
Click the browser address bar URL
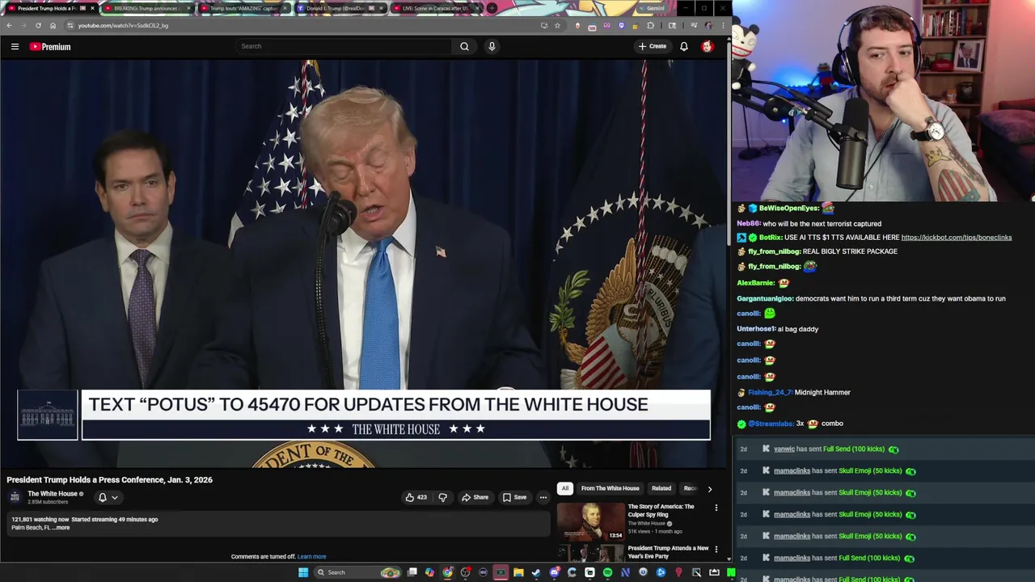coord(123,25)
